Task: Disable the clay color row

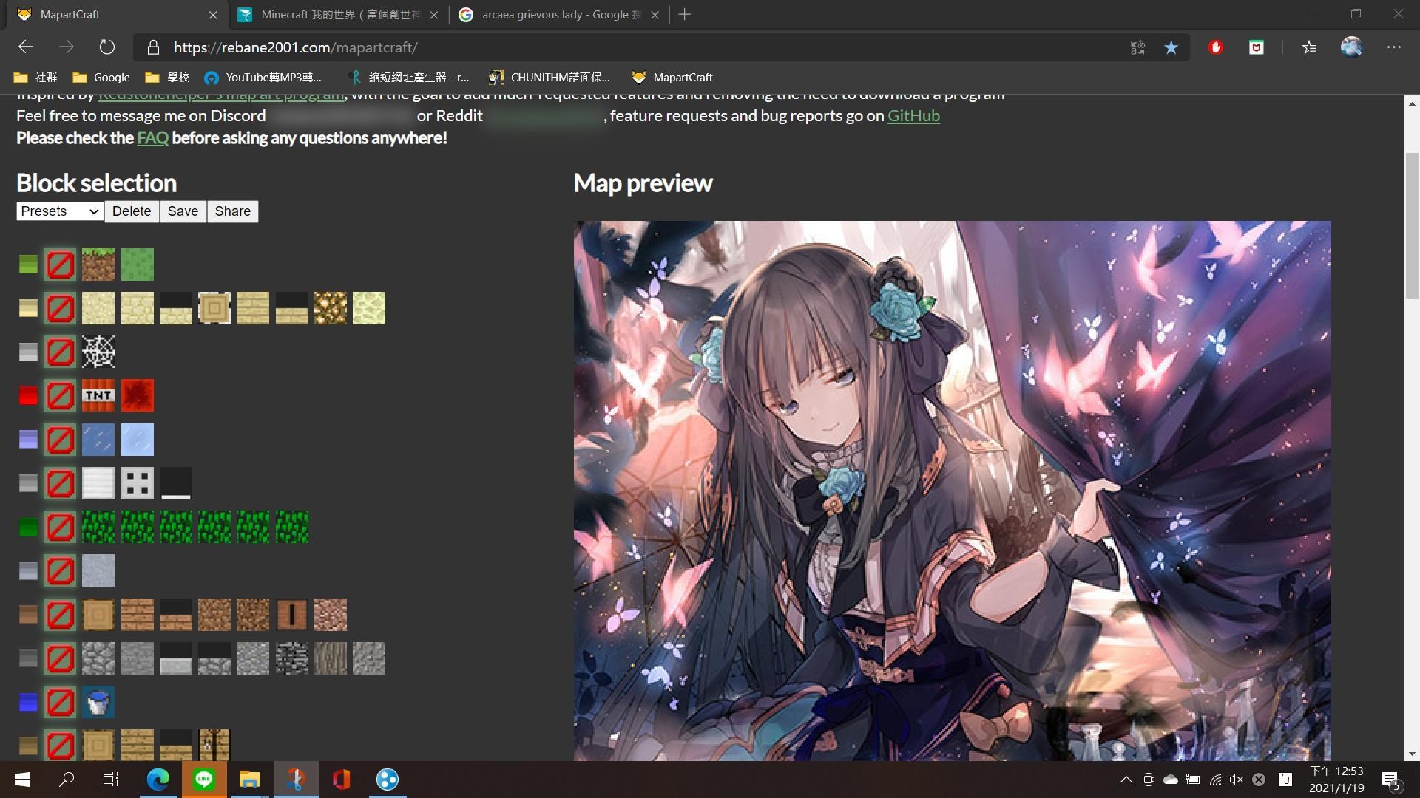Action: [60, 570]
